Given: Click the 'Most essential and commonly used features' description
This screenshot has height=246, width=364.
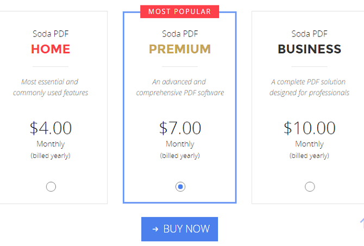Looking at the screenshot, I should pyautogui.click(x=51, y=87).
